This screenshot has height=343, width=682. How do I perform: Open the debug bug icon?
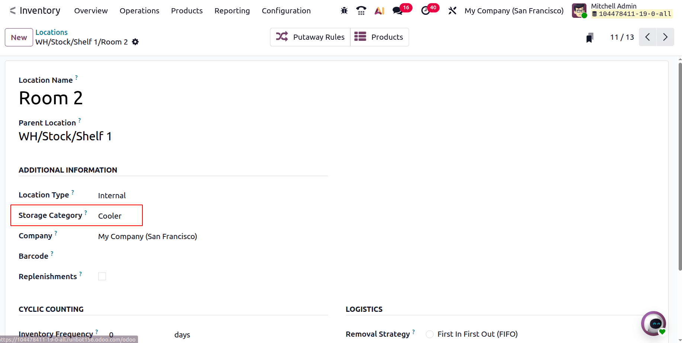coord(344,10)
